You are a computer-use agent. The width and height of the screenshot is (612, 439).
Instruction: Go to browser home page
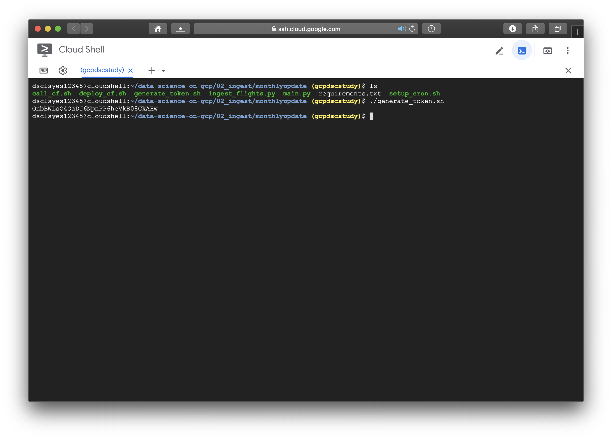(x=158, y=29)
